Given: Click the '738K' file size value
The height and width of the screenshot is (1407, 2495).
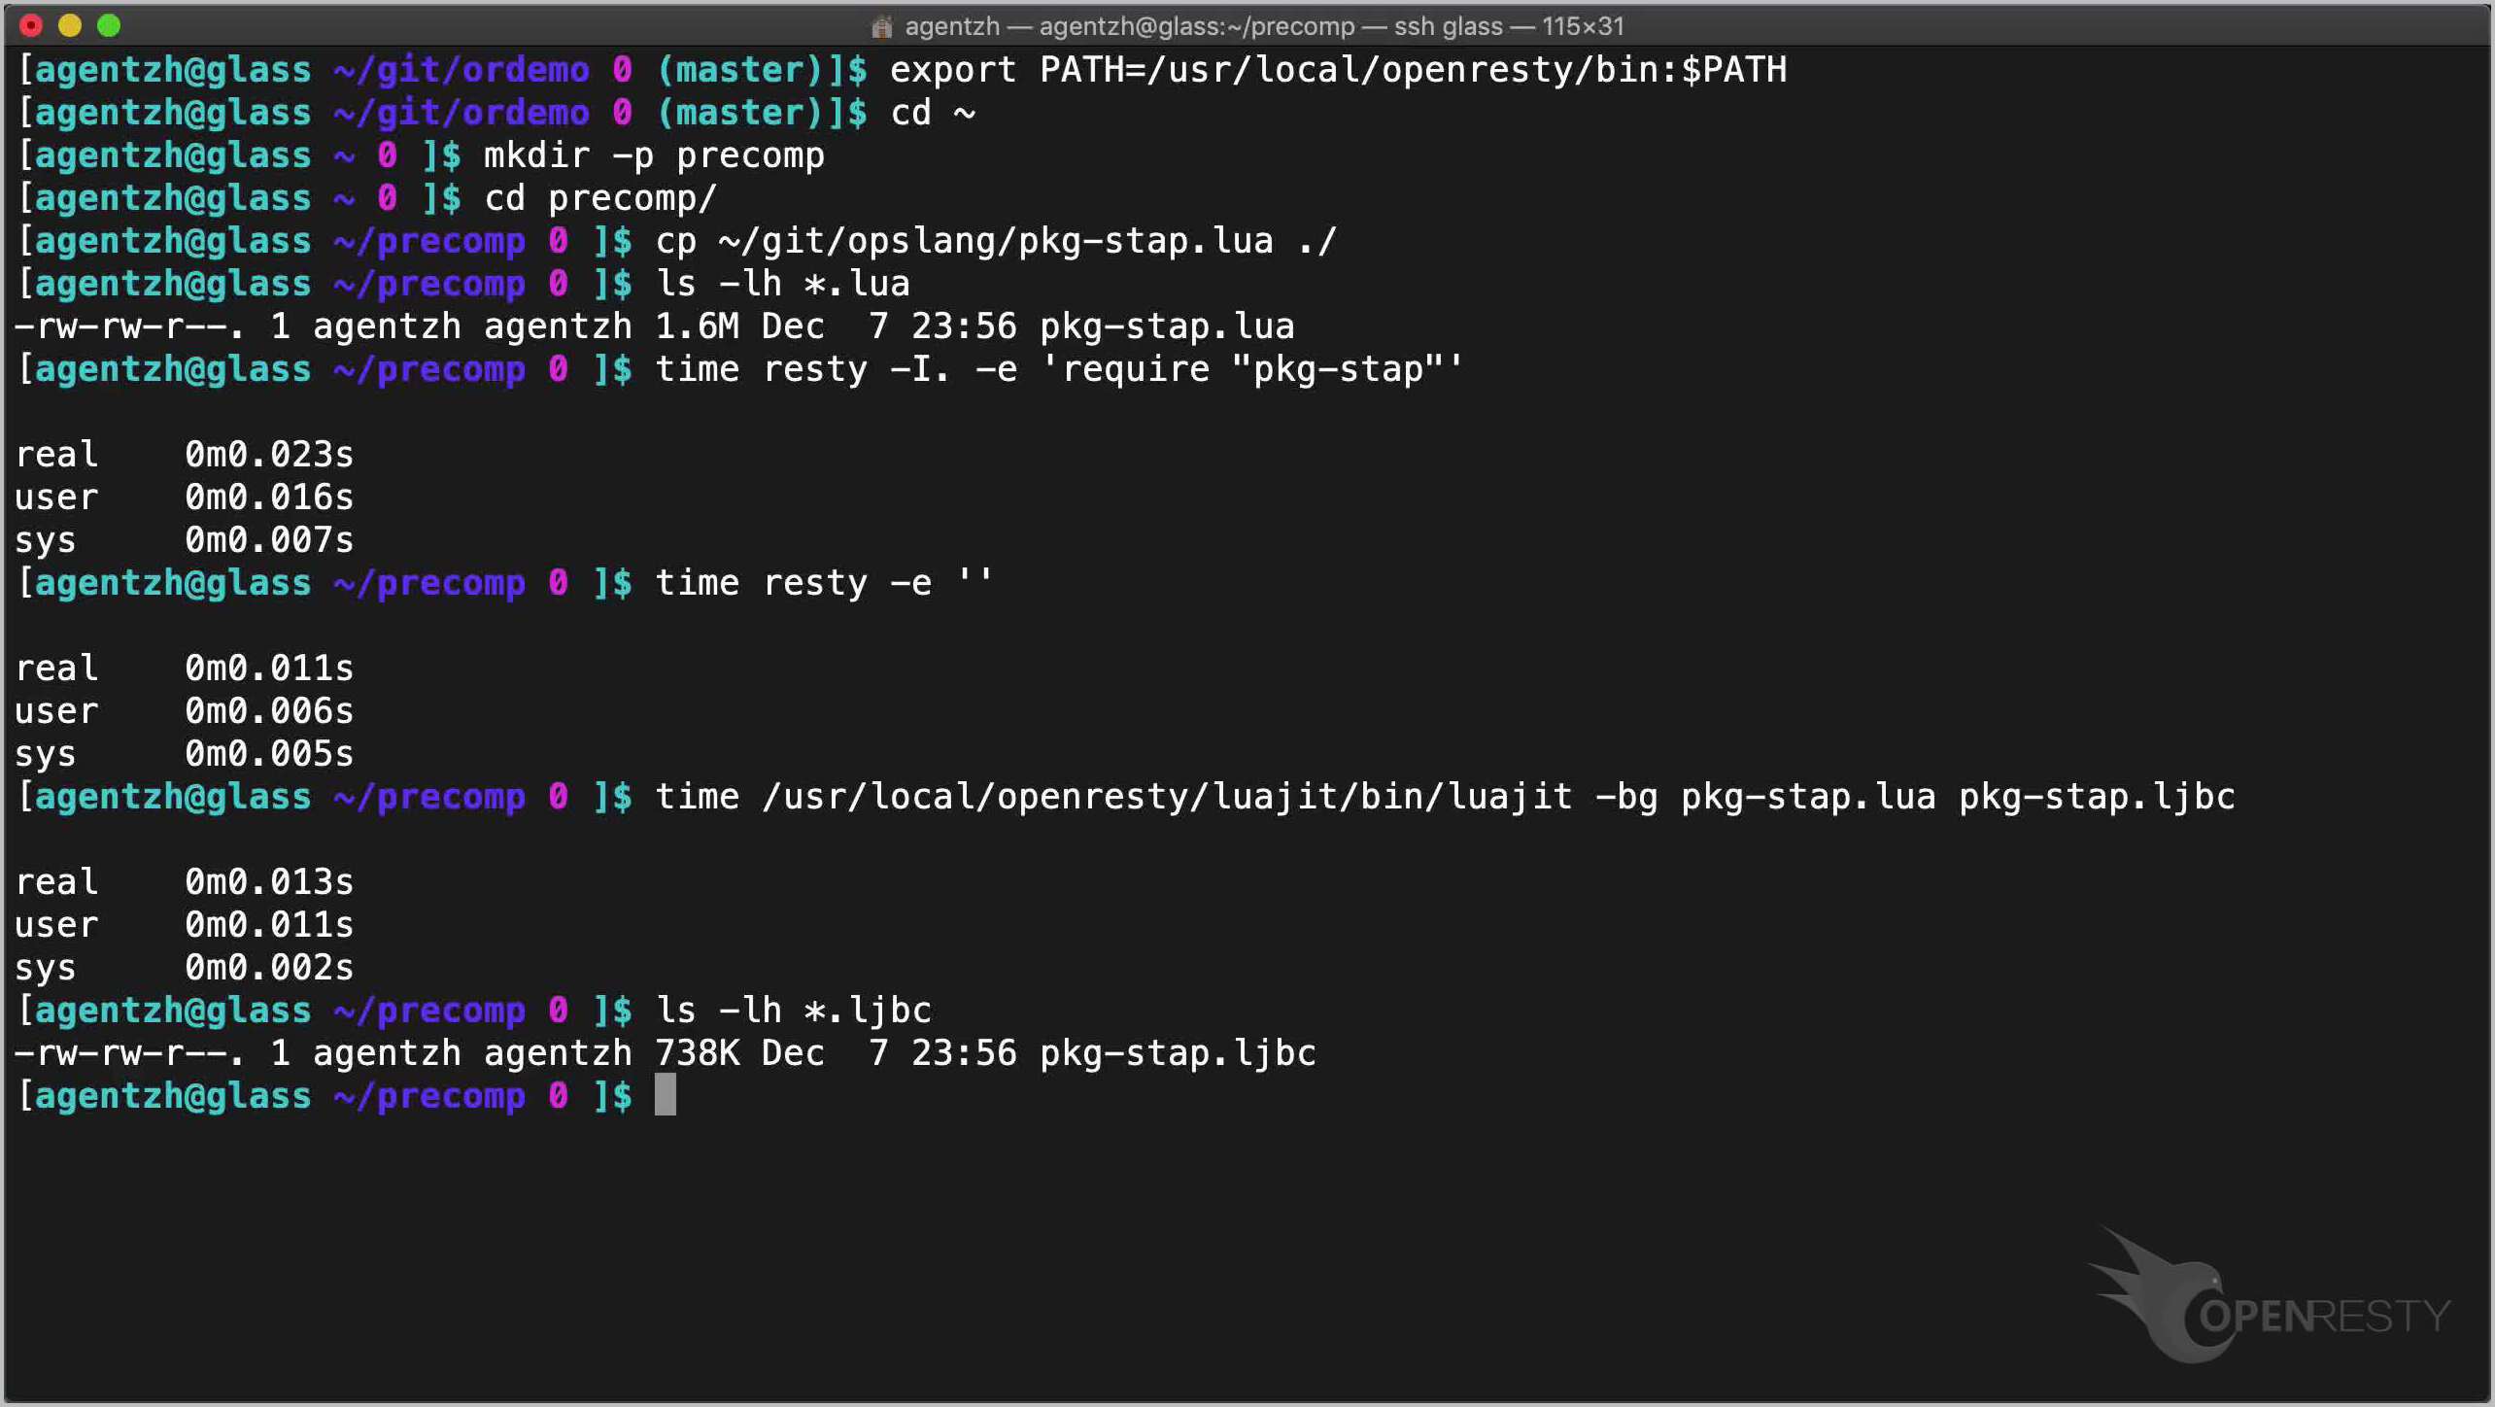Looking at the screenshot, I should coord(697,1053).
